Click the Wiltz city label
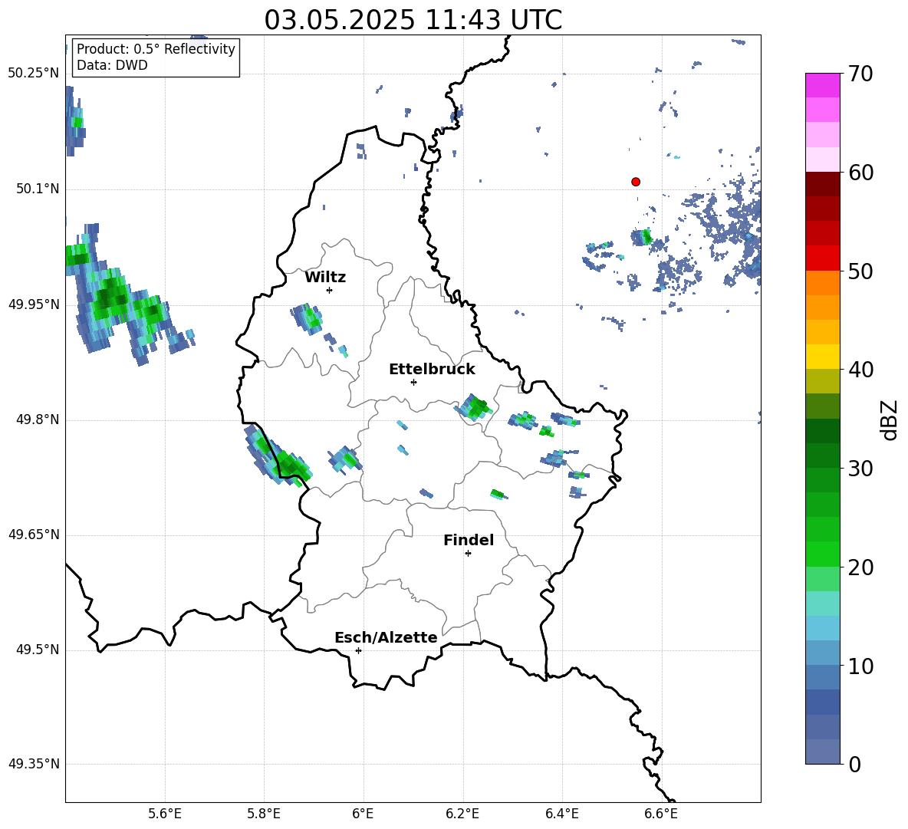Screen dimensions: 908x829 pos(325,278)
